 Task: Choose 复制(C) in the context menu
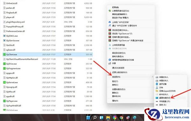coord(115,85)
